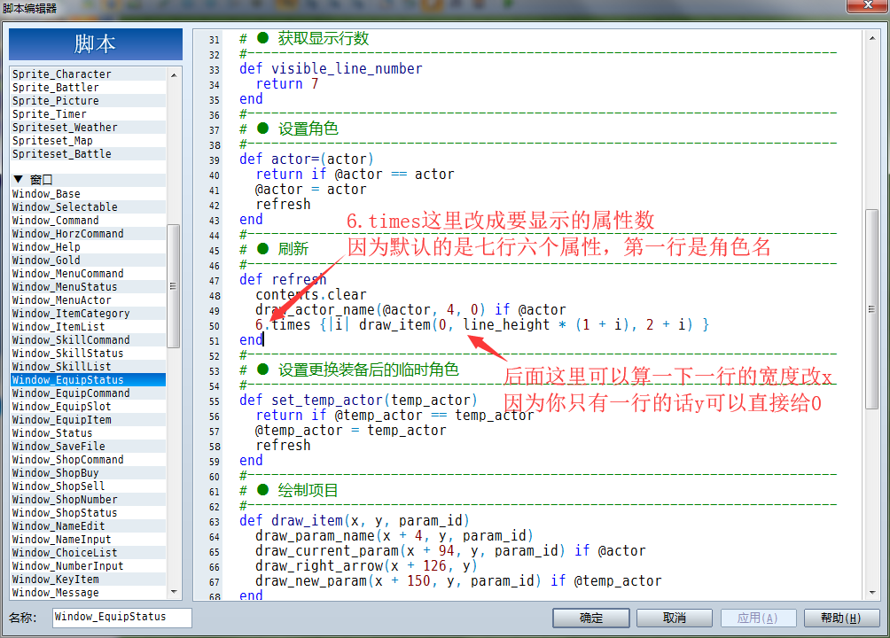Click code editor scroll up arrow

tap(872, 38)
